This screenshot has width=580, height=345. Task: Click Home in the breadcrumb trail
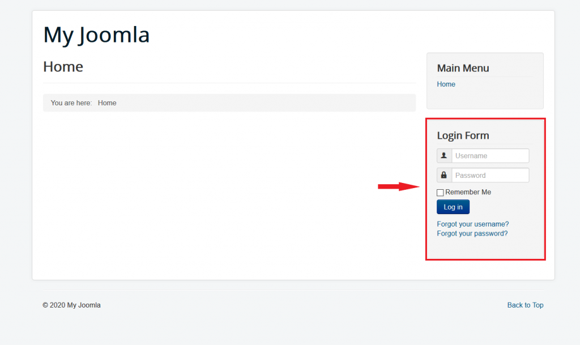point(107,103)
